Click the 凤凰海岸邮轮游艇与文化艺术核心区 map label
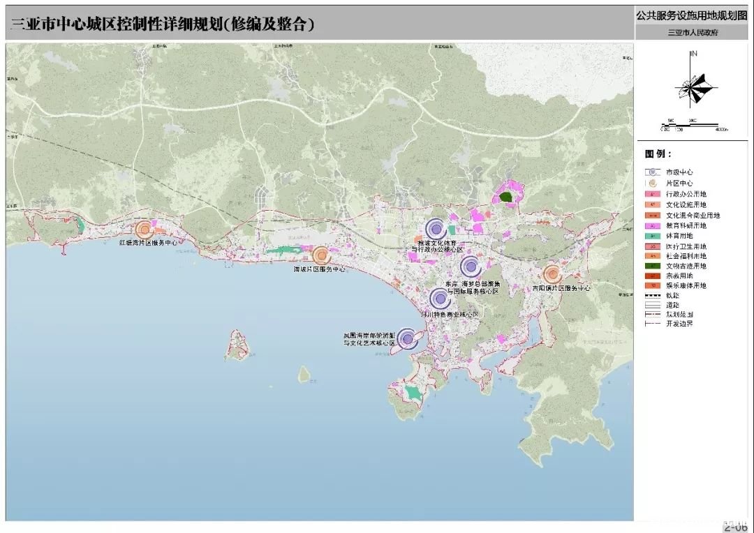 [x=369, y=339]
